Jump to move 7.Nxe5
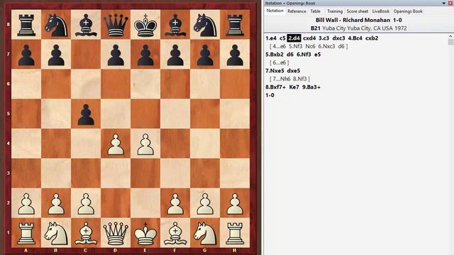 point(275,71)
